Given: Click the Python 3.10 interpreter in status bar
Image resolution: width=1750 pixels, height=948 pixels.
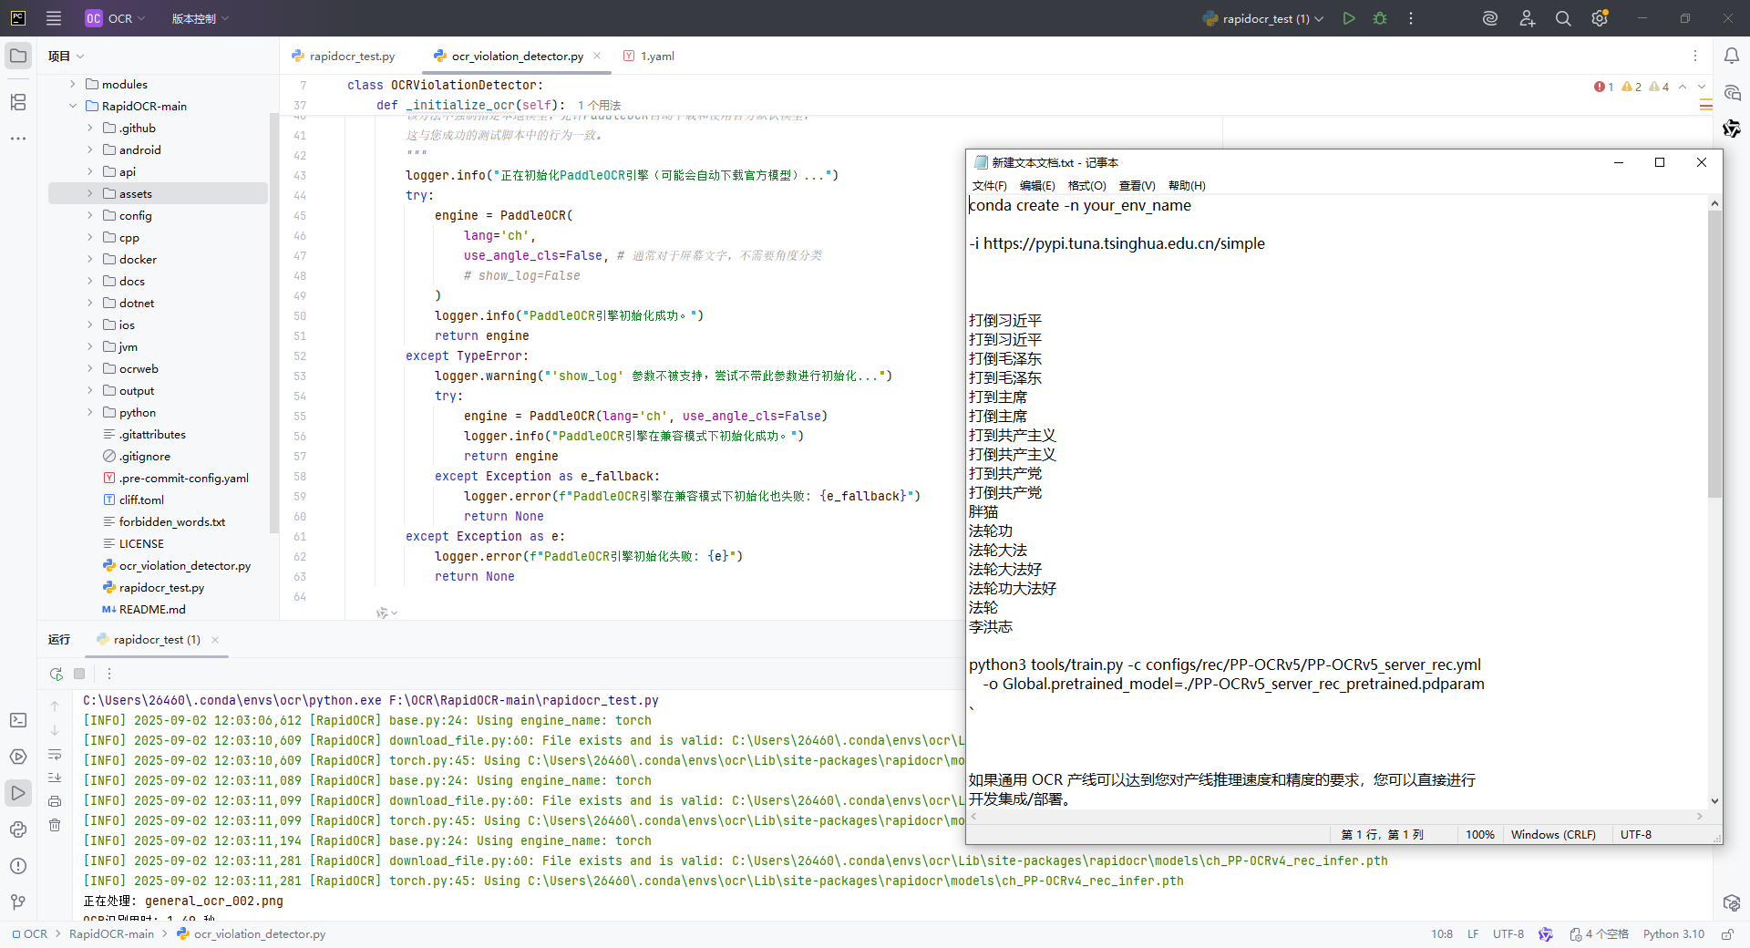Looking at the screenshot, I should (x=1673, y=934).
